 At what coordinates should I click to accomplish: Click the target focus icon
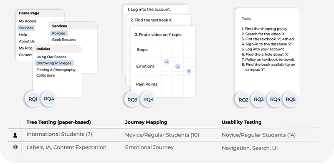pos(15,147)
